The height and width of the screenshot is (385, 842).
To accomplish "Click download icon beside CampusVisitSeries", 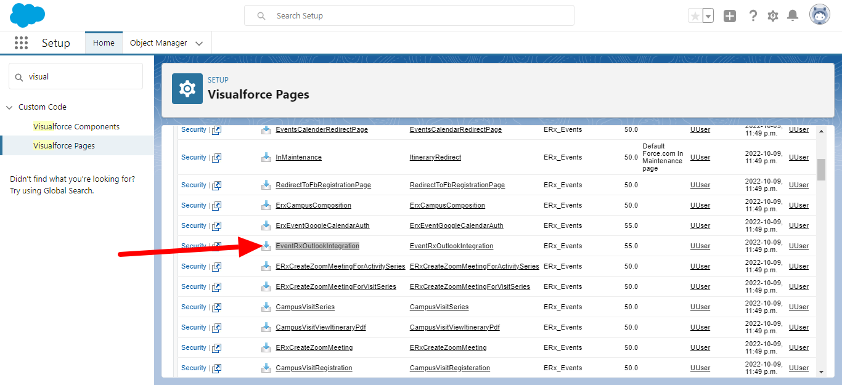I will click(x=266, y=307).
